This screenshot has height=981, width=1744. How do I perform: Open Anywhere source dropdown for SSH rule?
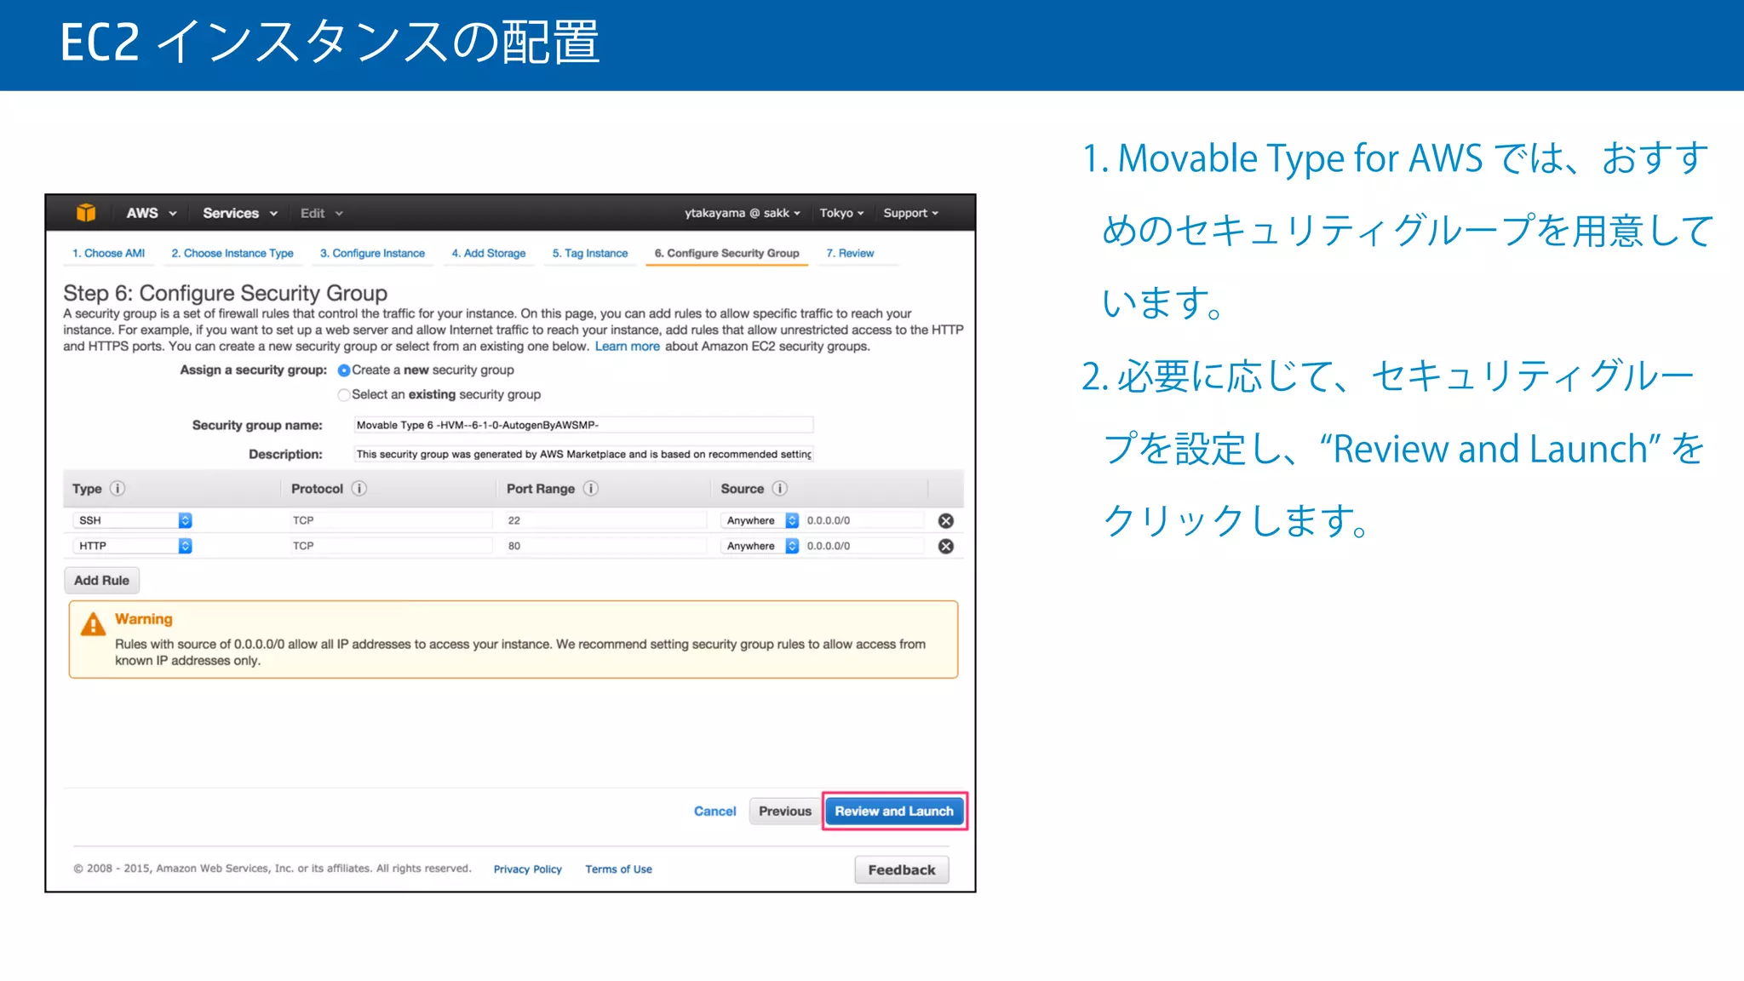point(760,520)
